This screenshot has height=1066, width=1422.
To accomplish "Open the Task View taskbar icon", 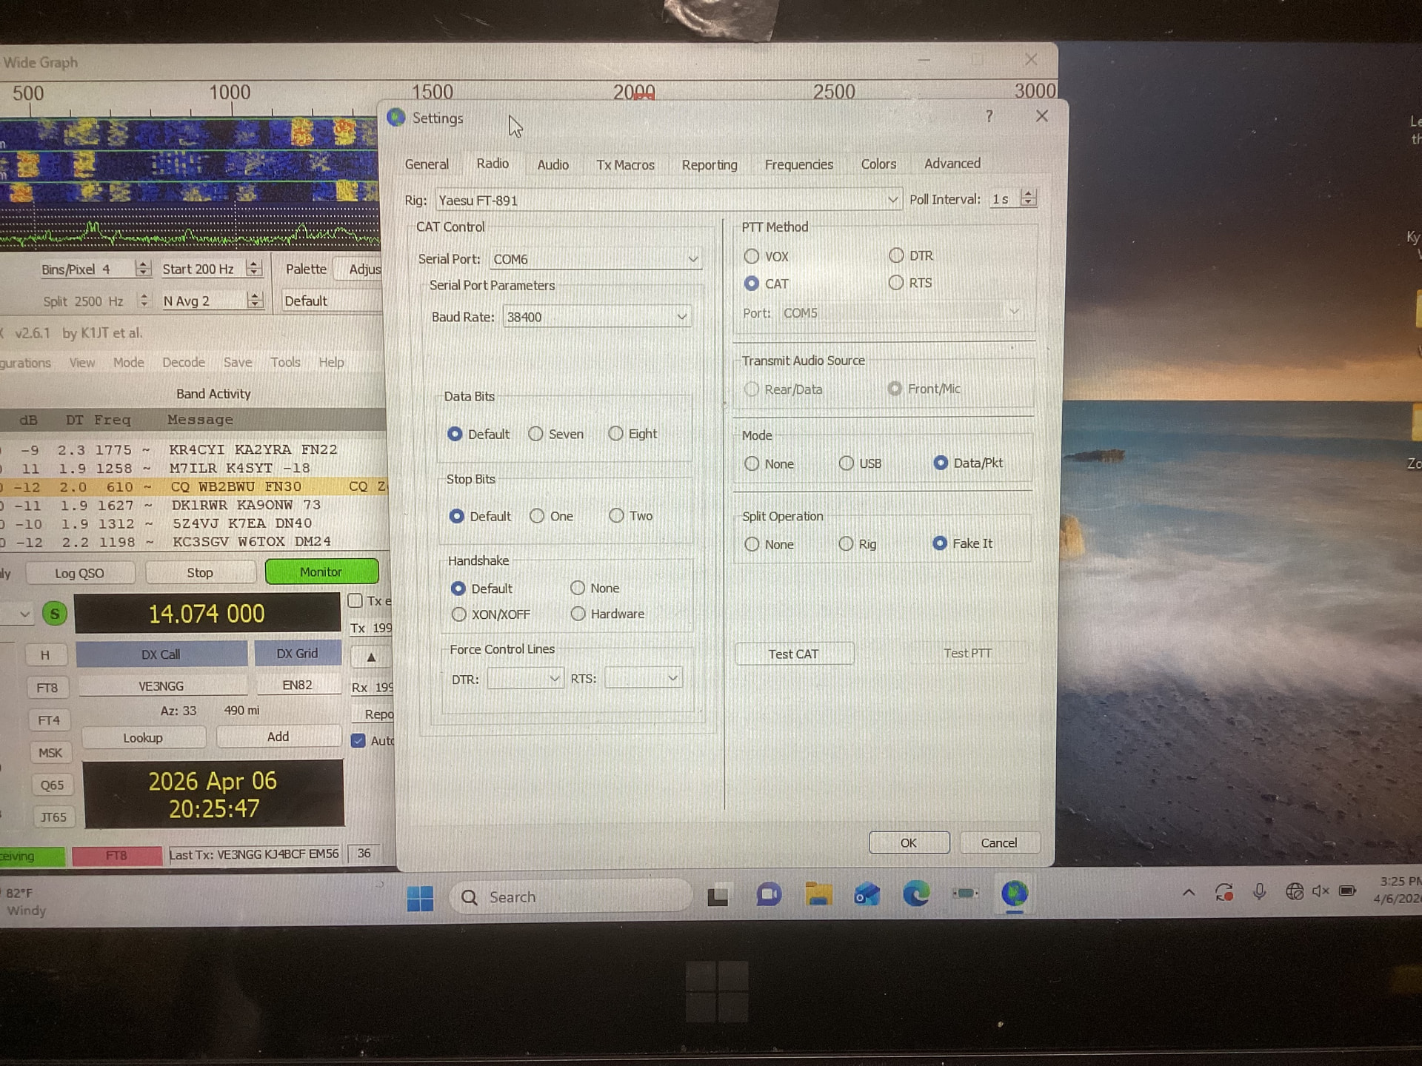I will coord(717,896).
